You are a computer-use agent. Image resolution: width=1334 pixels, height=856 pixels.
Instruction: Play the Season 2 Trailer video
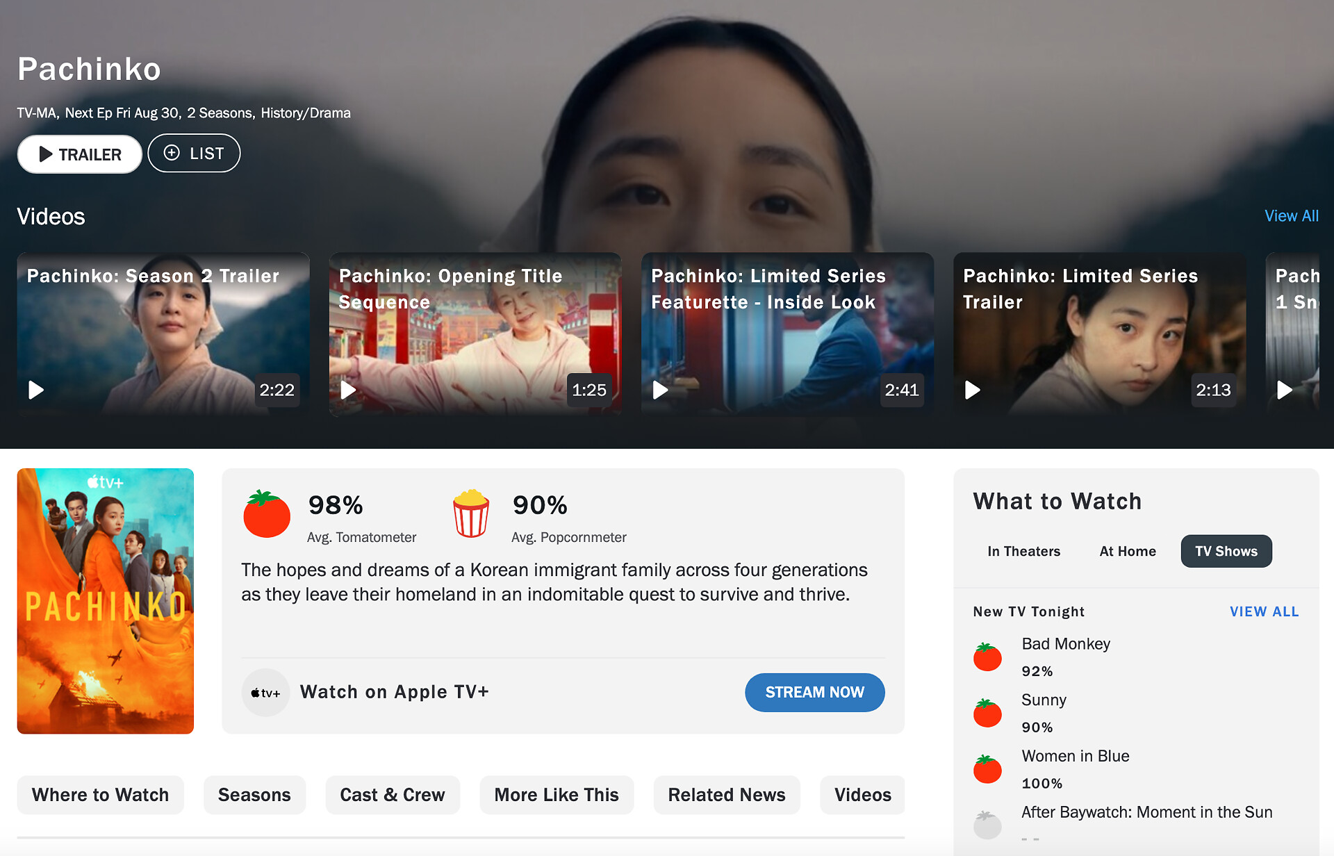[x=36, y=390]
